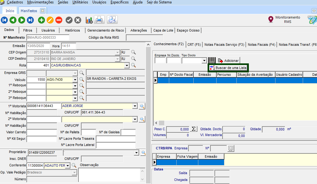Delete record with red minus icon
This screenshot has height=184, width=317.
coord(59,20)
